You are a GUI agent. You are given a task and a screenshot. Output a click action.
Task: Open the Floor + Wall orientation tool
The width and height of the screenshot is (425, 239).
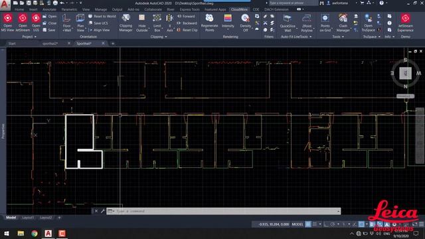(x=66, y=23)
